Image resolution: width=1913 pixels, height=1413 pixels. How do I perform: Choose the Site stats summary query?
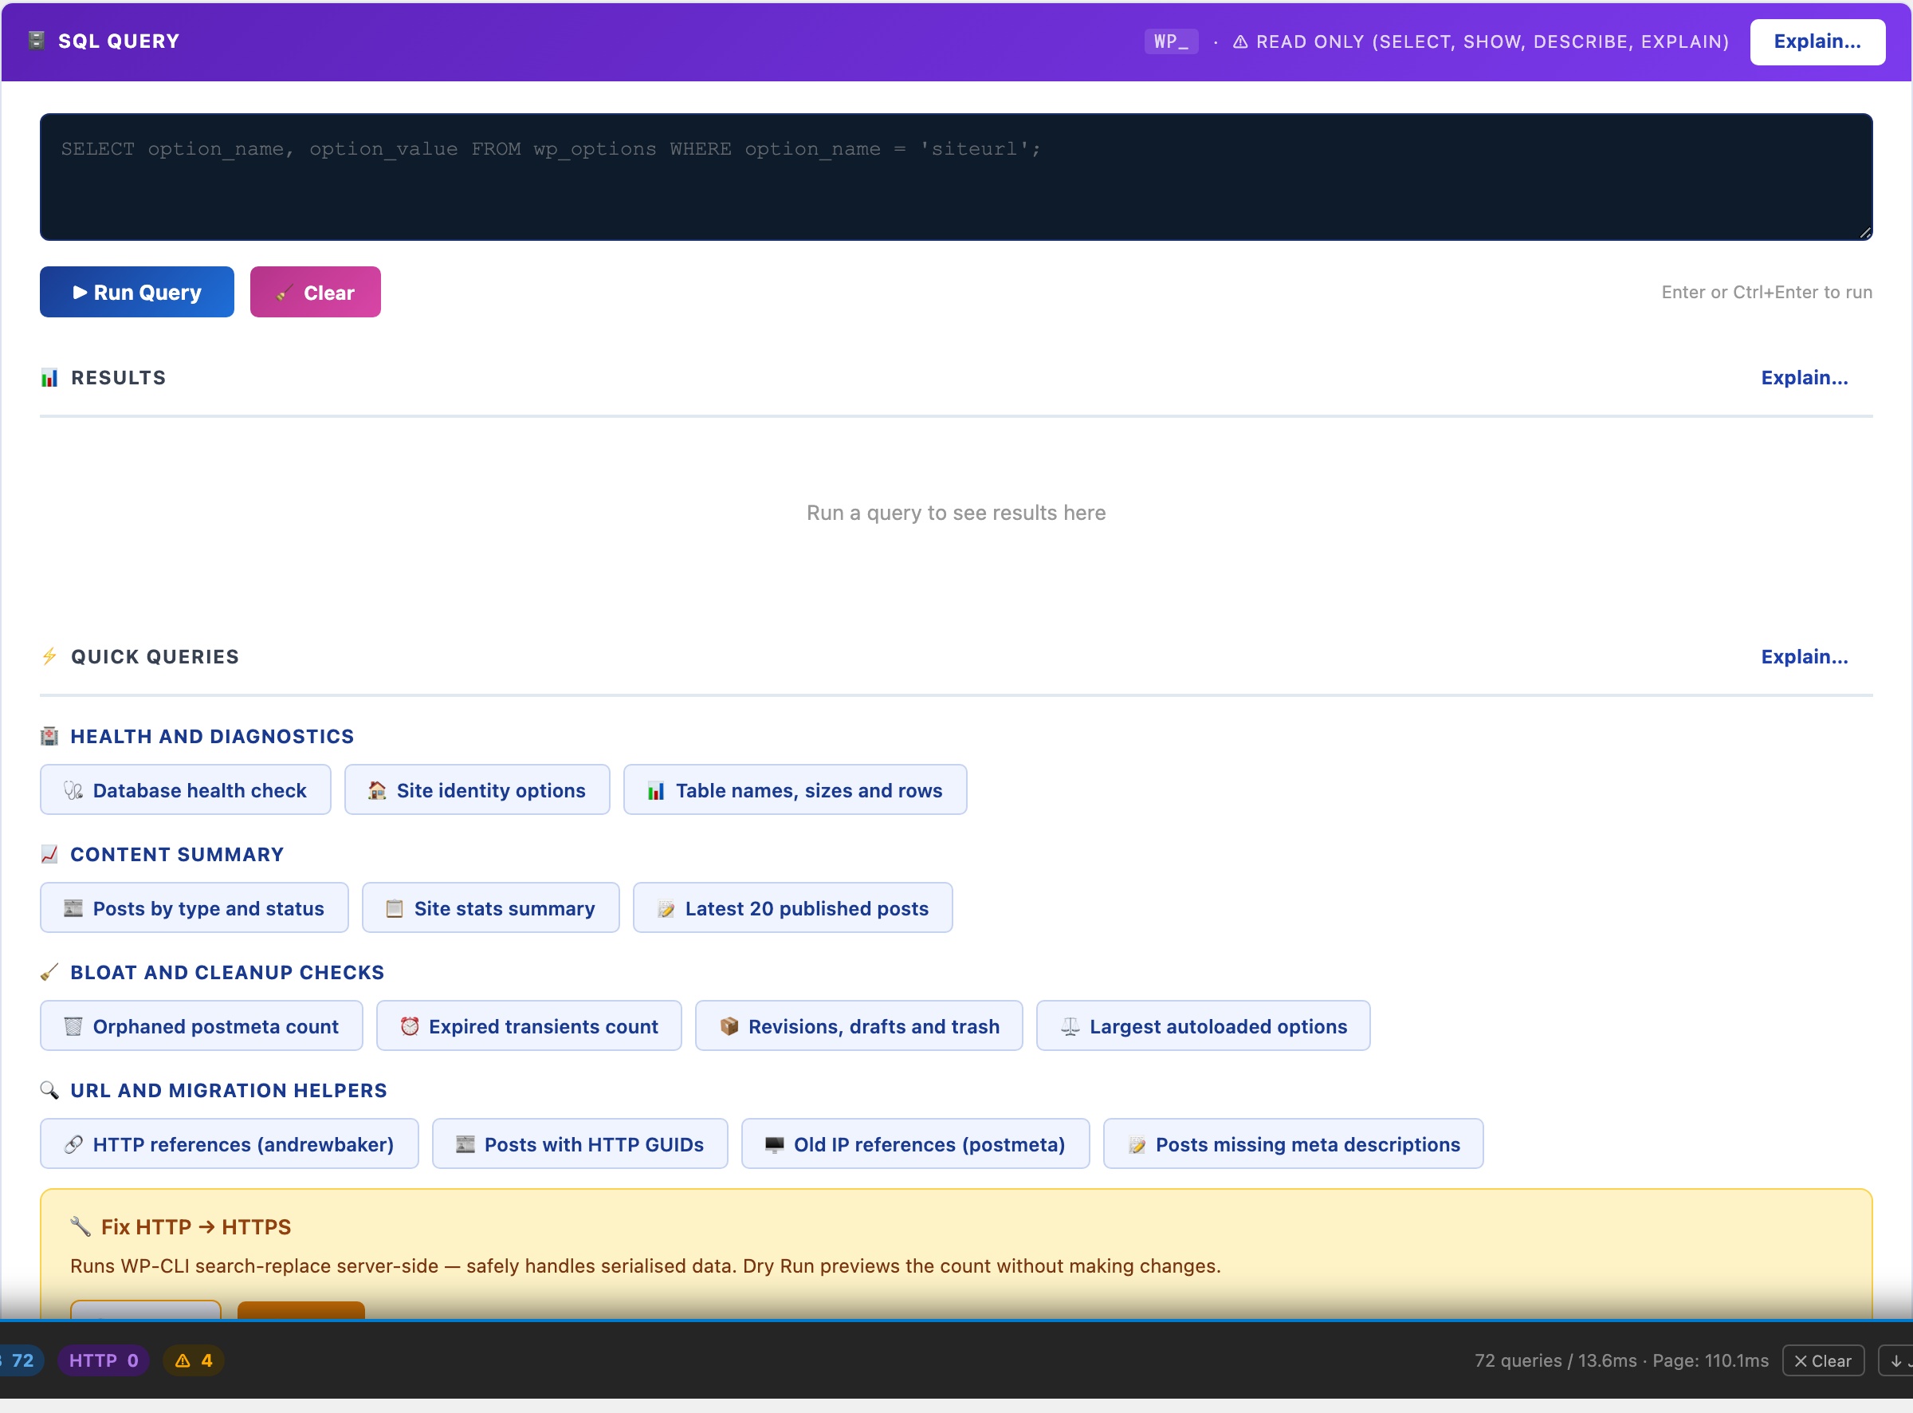coord(491,907)
